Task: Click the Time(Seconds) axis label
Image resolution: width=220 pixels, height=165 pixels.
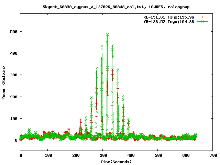Action: coord(116,162)
